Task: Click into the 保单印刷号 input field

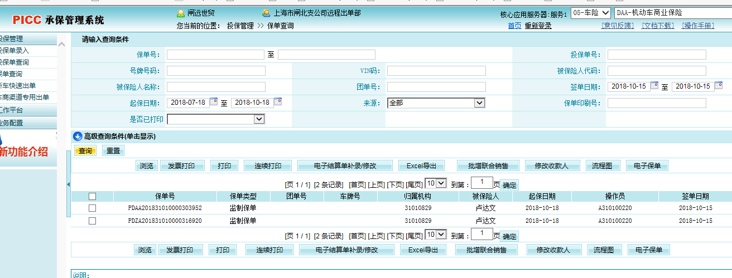Action: [x=657, y=103]
